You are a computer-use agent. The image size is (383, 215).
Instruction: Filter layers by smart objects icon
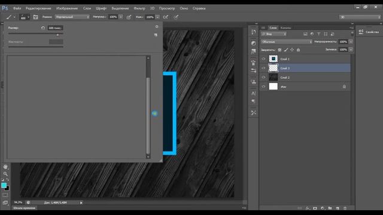[x=332, y=34]
